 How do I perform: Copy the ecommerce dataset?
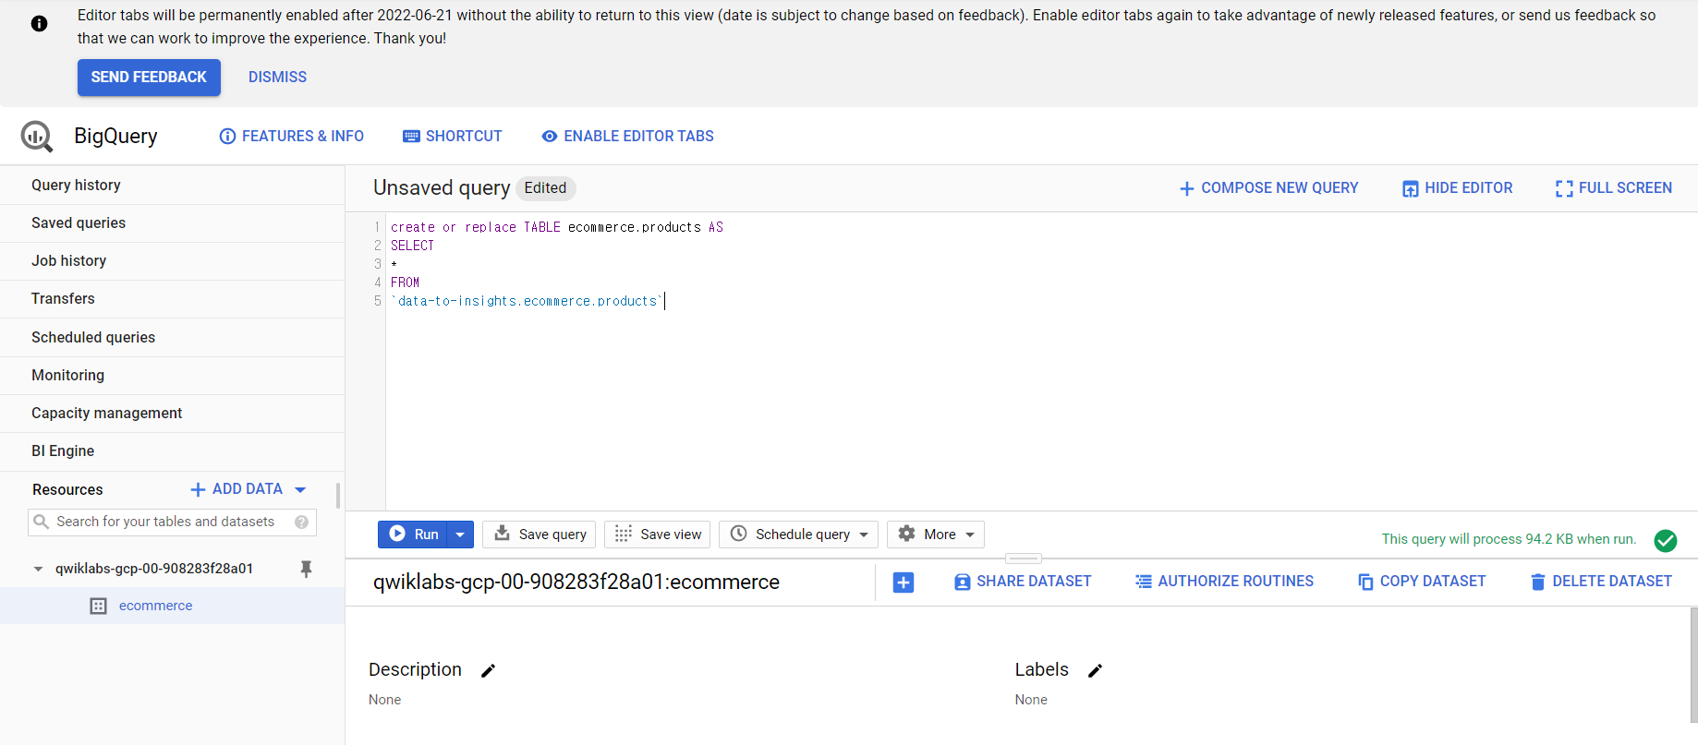pos(1422,582)
